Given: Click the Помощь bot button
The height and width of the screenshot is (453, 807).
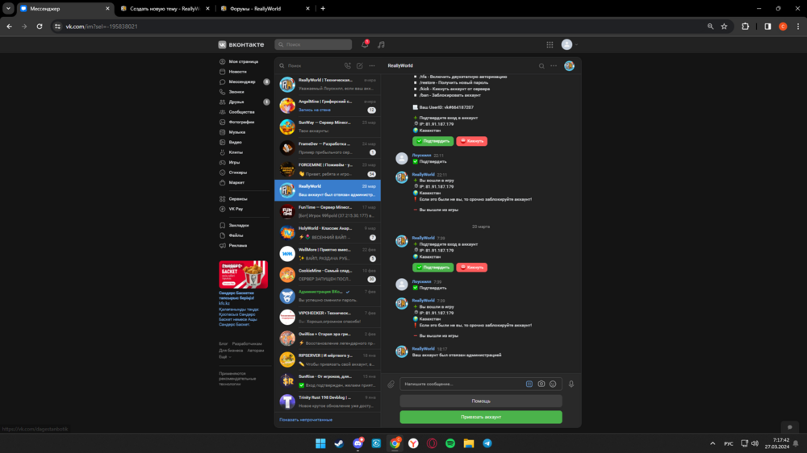Looking at the screenshot, I should (481, 401).
